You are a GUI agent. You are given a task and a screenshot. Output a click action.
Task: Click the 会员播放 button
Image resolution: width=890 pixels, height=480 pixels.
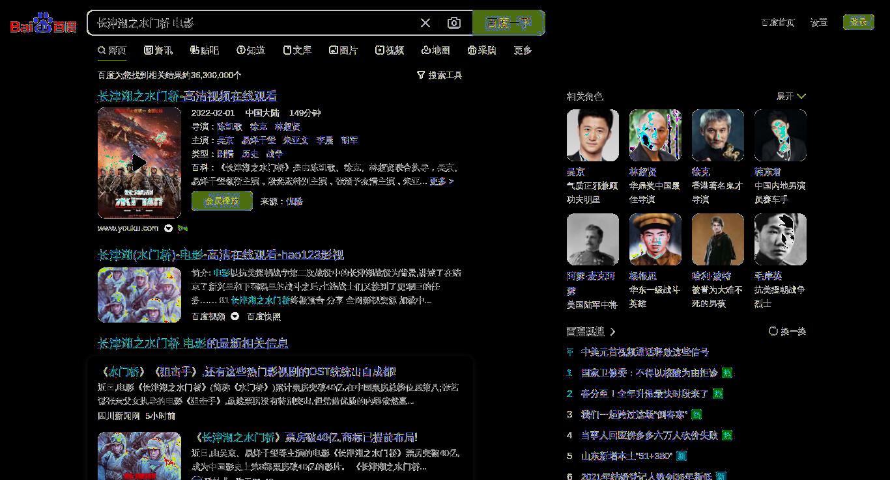222,201
